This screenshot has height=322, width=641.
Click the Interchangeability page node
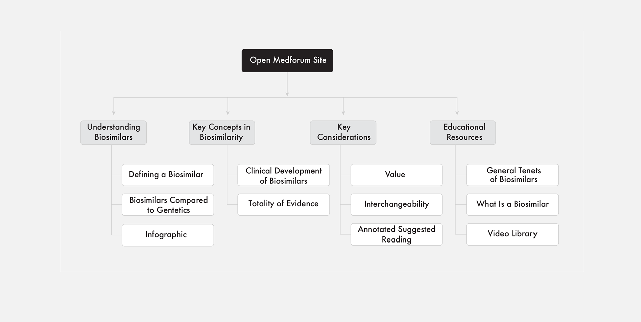click(x=396, y=205)
